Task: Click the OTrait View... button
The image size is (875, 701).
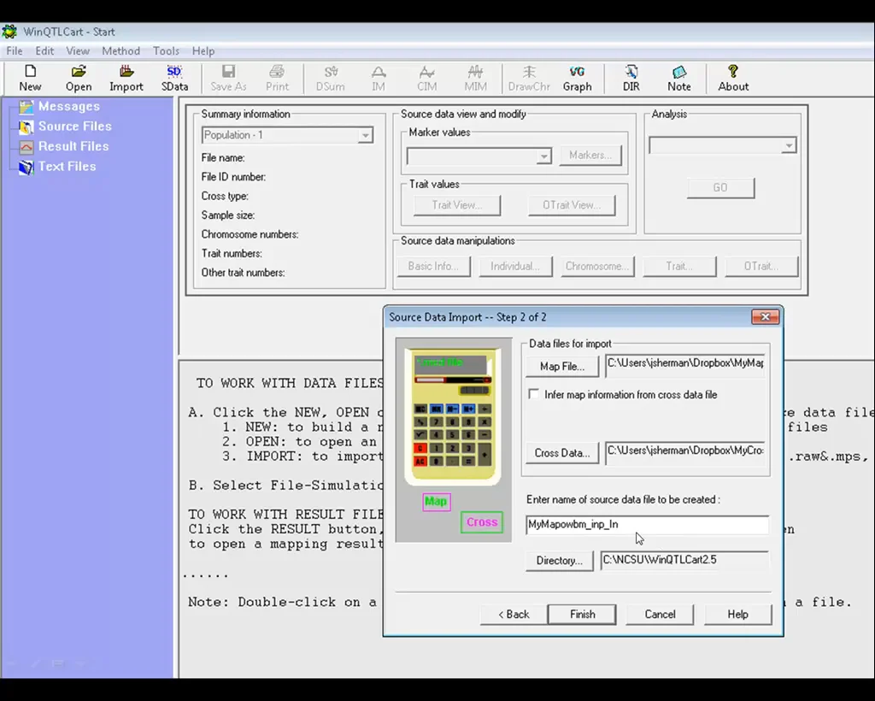Action: [572, 205]
